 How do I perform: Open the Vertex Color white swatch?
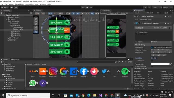[x=160, y=64]
